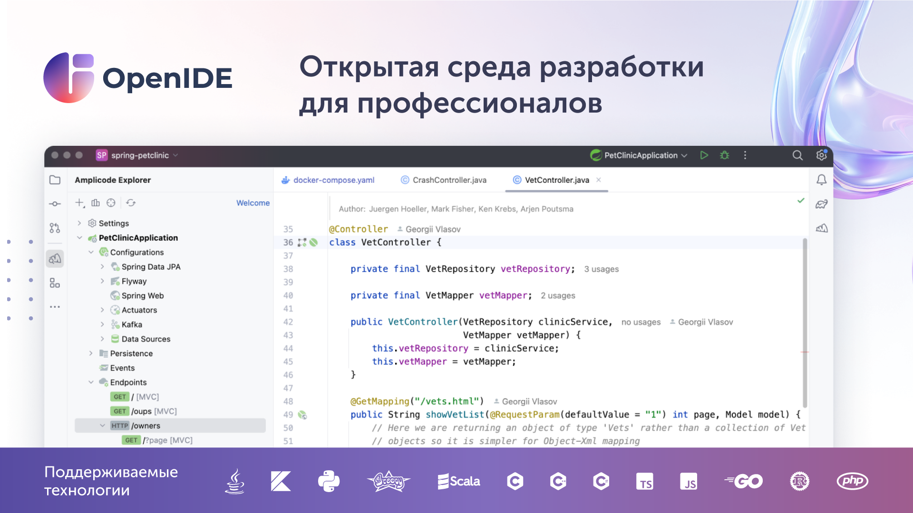Open the Commit tool window icon
The height and width of the screenshot is (513, 913).
pyautogui.click(x=55, y=204)
